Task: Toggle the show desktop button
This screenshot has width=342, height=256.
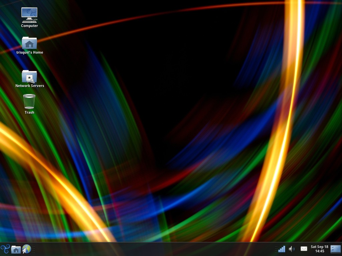Action: click(x=336, y=249)
